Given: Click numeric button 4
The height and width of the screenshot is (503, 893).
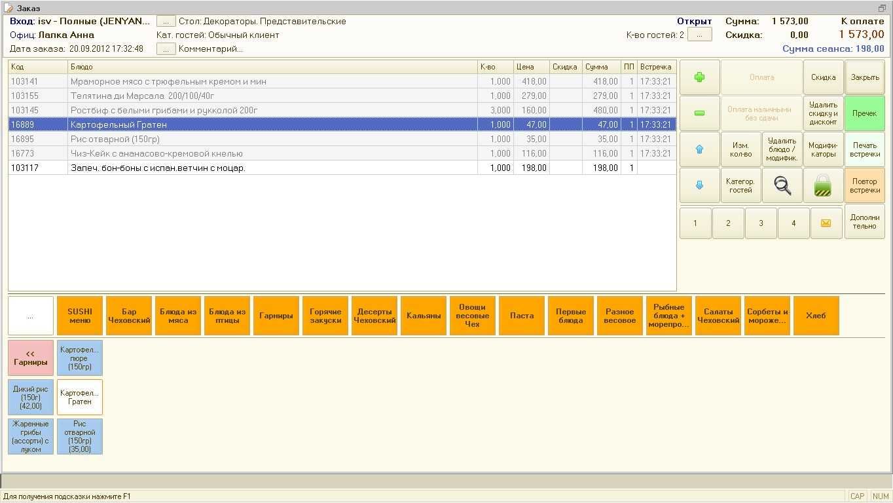Looking at the screenshot, I should pos(793,223).
